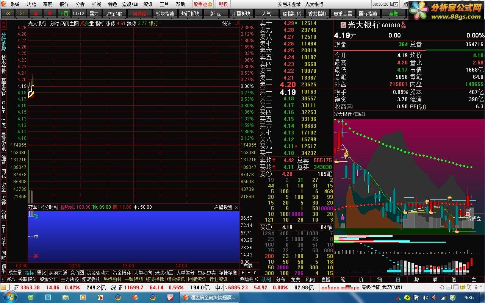Open the 功能 menu
Image resolution: width=485 pixels, height=303 pixels.
coord(31,4)
